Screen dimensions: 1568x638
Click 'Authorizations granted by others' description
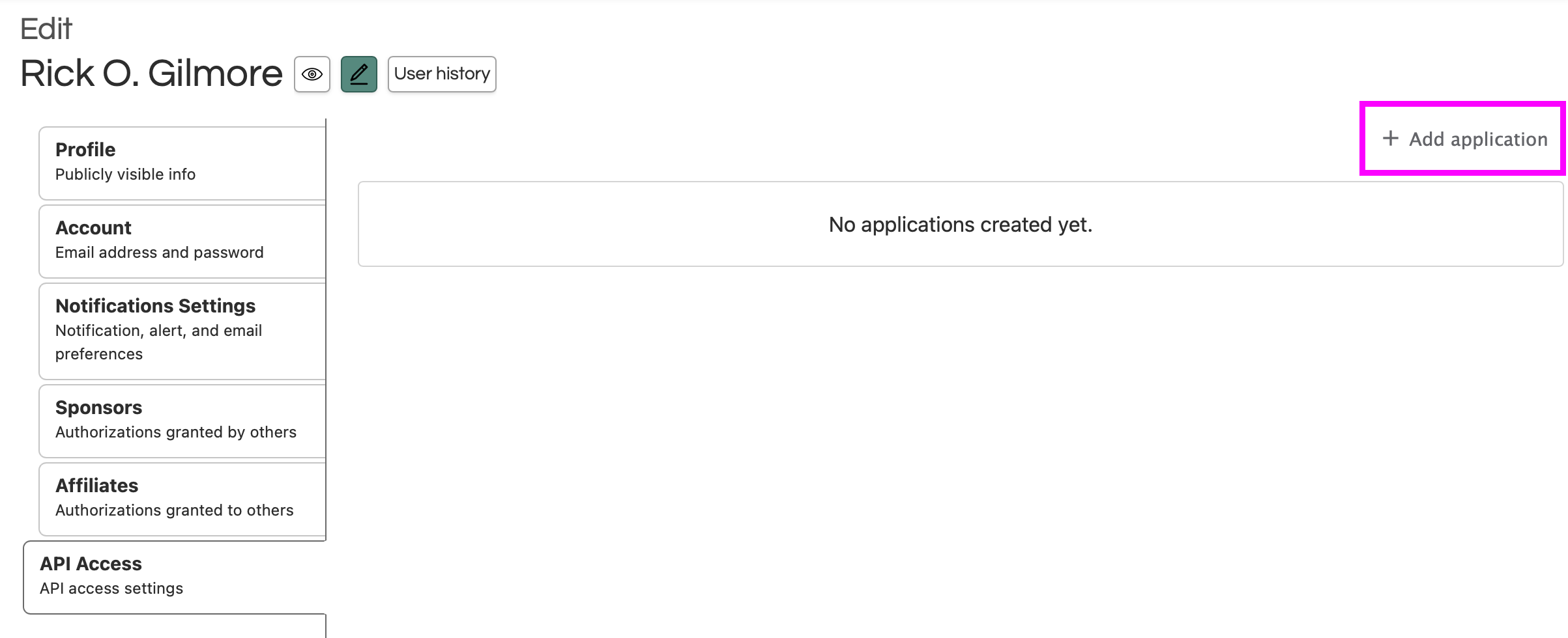175,432
